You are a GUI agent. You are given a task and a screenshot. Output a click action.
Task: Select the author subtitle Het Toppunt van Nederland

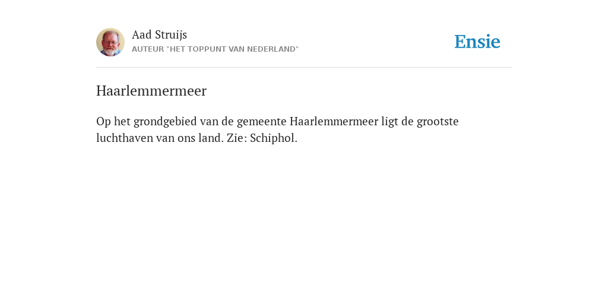point(215,49)
